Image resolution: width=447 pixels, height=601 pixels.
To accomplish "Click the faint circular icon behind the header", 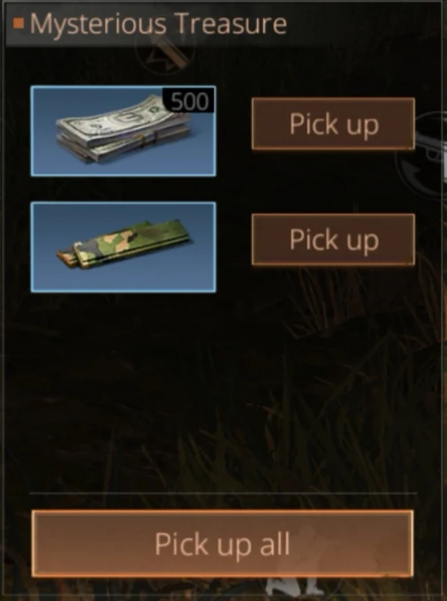I will 165,54.
